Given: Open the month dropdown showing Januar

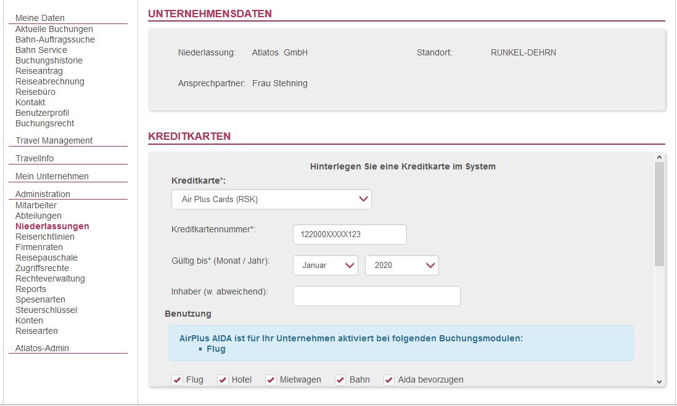Looking at the screenshot, I should (x=326, y=266).
